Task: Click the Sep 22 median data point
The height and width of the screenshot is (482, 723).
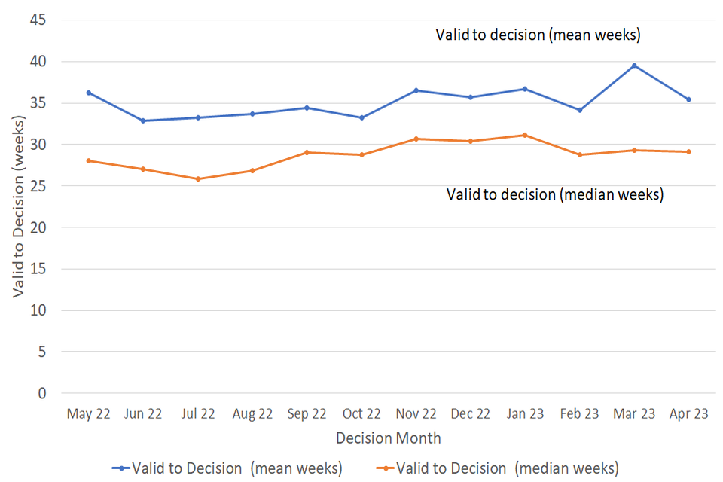Action: coord(307,152)
